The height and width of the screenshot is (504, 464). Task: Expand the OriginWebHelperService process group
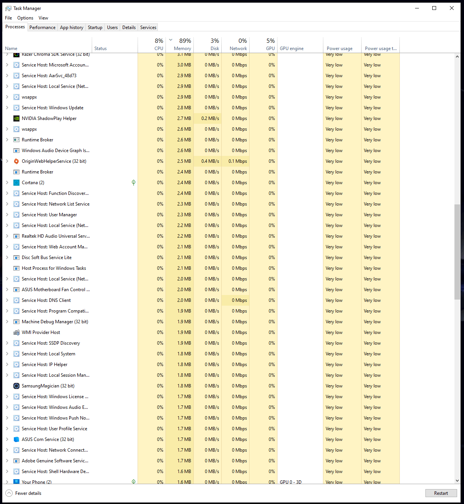pos(7,161)
